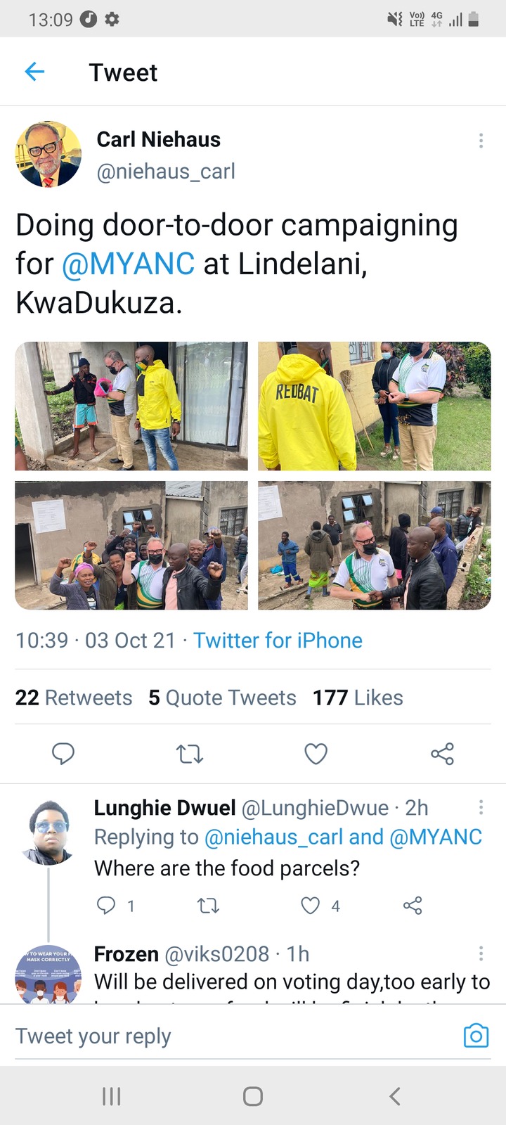Open the camera icon in the reply bar
Image resolution: width=506 pixels, height=1125 pixels.
point(476,1035)
